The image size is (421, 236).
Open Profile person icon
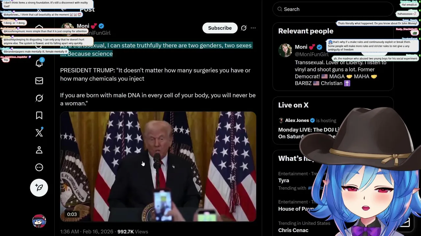(39, 150)
